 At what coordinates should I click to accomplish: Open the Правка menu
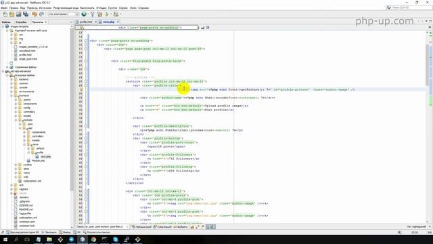coord(14,8)
